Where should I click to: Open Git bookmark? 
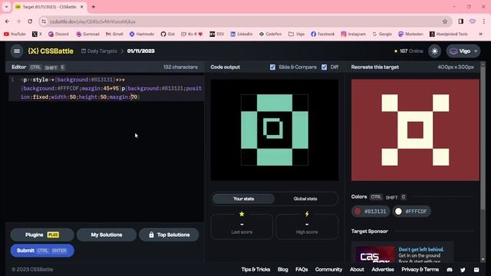coord(167,34)
